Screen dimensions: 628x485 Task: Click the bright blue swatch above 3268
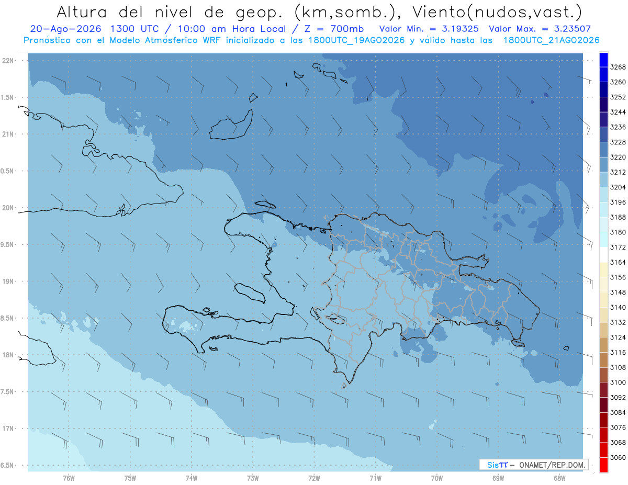[603, 59]
